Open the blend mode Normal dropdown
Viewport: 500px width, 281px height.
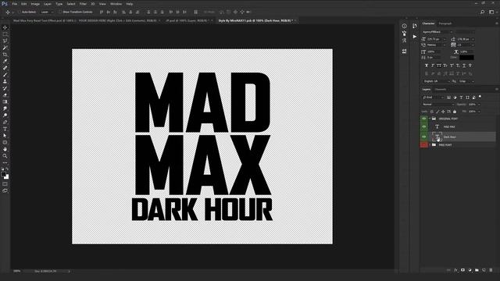pyautogui.click(x=437, y=105)
